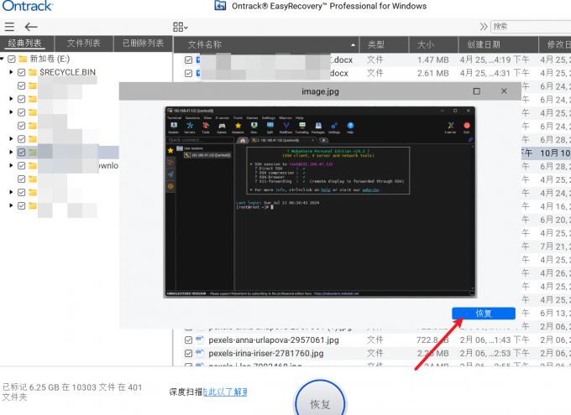The image size is (571, 415).
Task: Select creation date 4月 25, ...4:31 下午
Action: point(495,74)
